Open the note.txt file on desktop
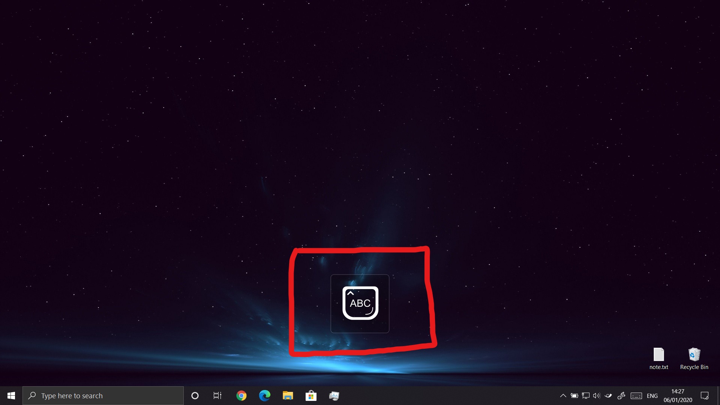Screen dimensions: 720x405 pyautogui.click(x=658, y=354)
